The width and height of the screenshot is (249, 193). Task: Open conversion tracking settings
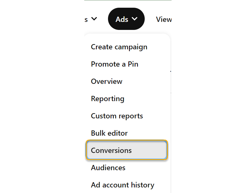[x=111, y=150]
